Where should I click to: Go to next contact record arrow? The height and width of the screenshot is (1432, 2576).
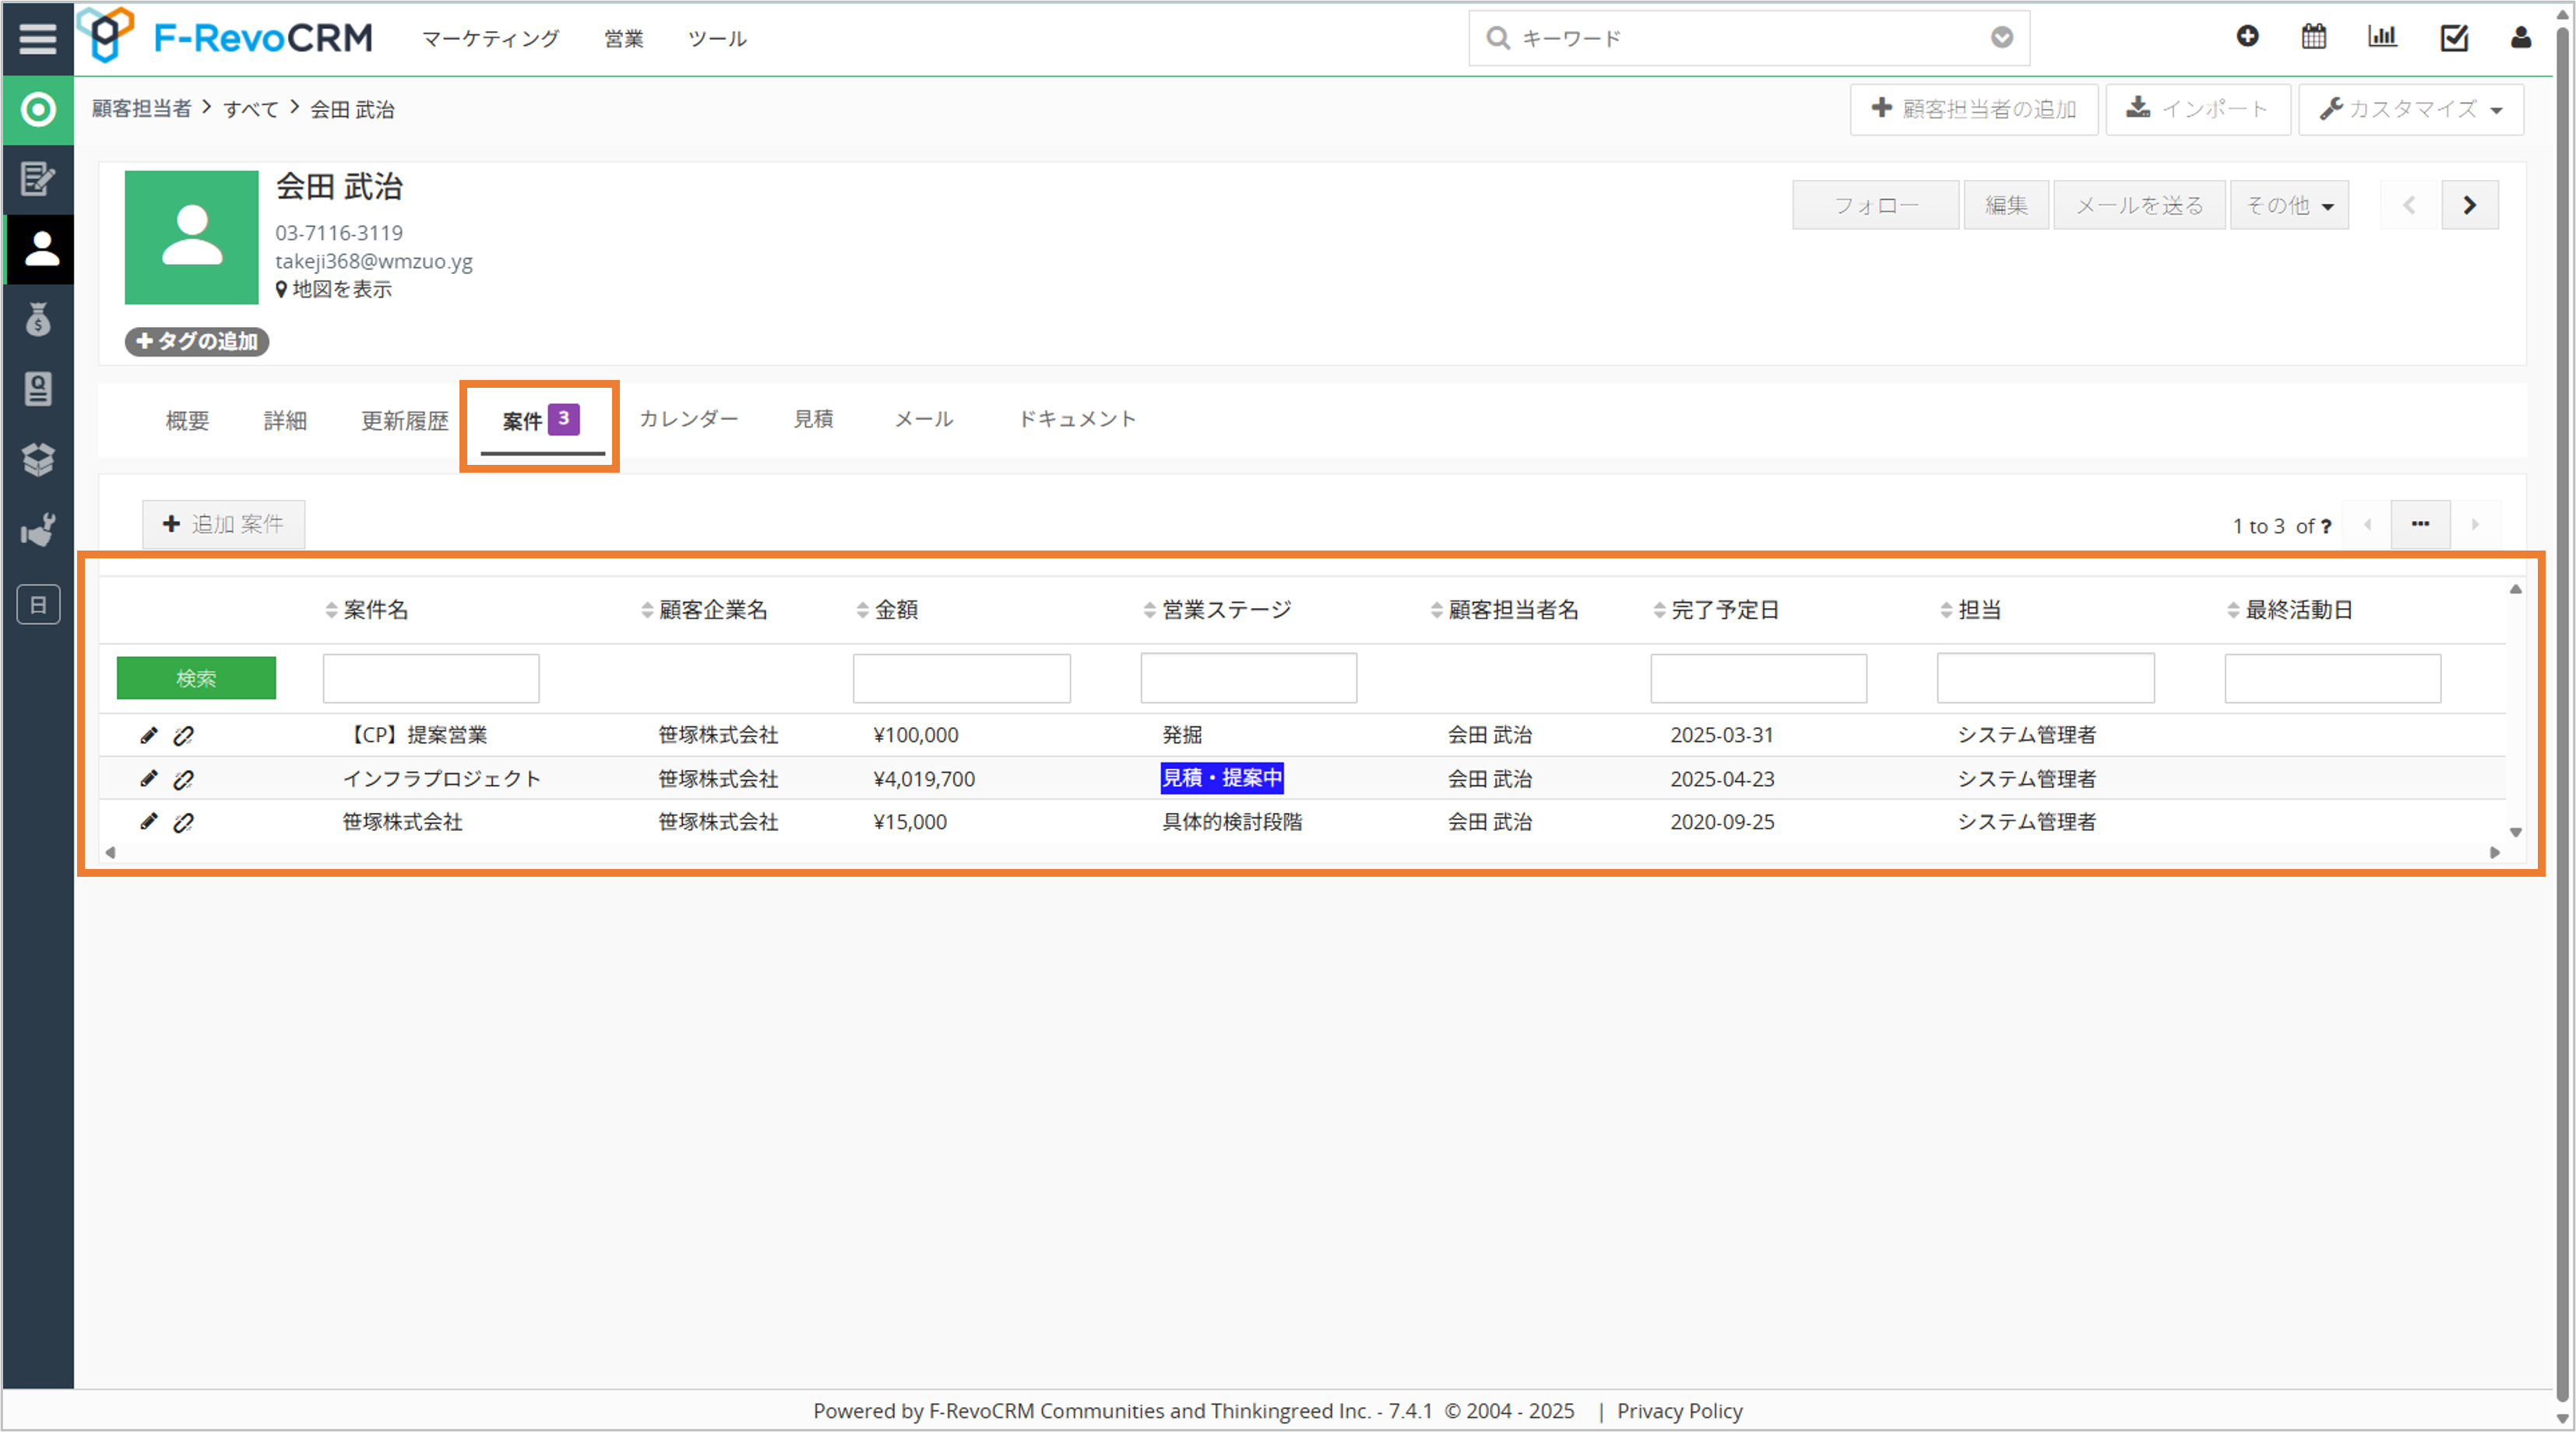pyautogui.click(x=2470, y=205)
